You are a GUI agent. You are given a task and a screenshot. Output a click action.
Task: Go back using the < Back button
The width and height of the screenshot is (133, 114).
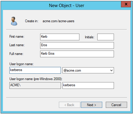click(x=69, y=105)
